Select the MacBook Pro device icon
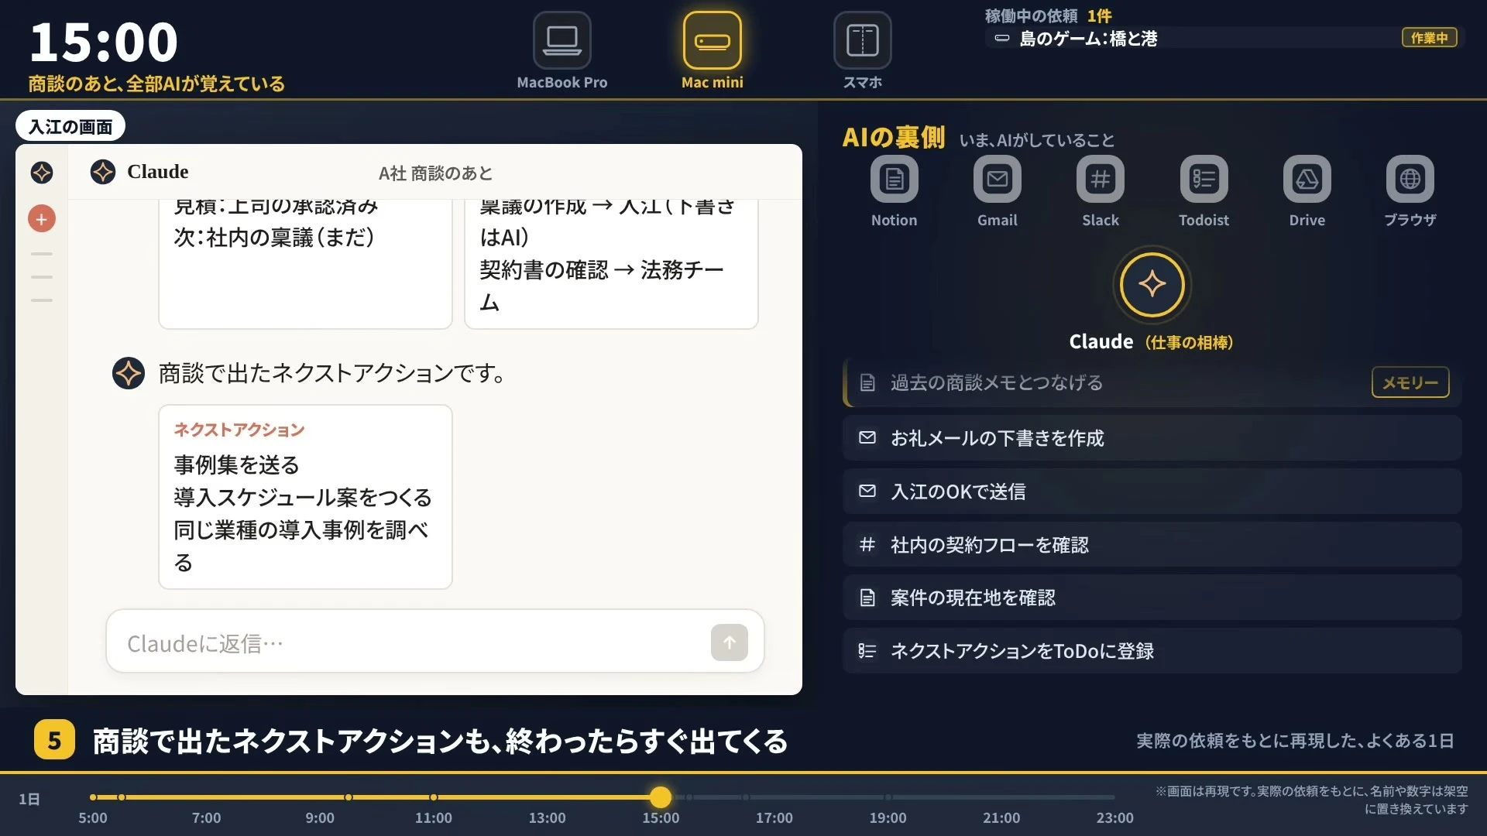1487x836 pixels. [561, 40]
